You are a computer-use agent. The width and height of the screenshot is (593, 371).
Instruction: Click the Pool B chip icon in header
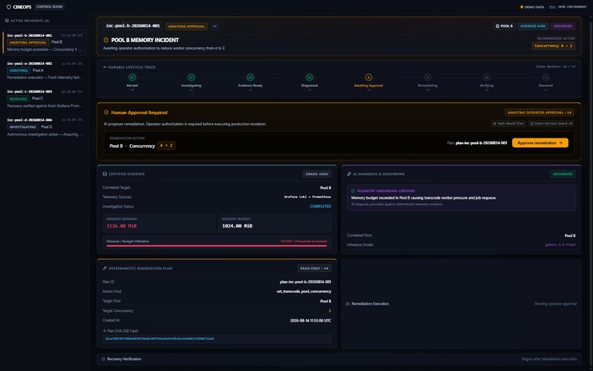[x=497, y=26]
